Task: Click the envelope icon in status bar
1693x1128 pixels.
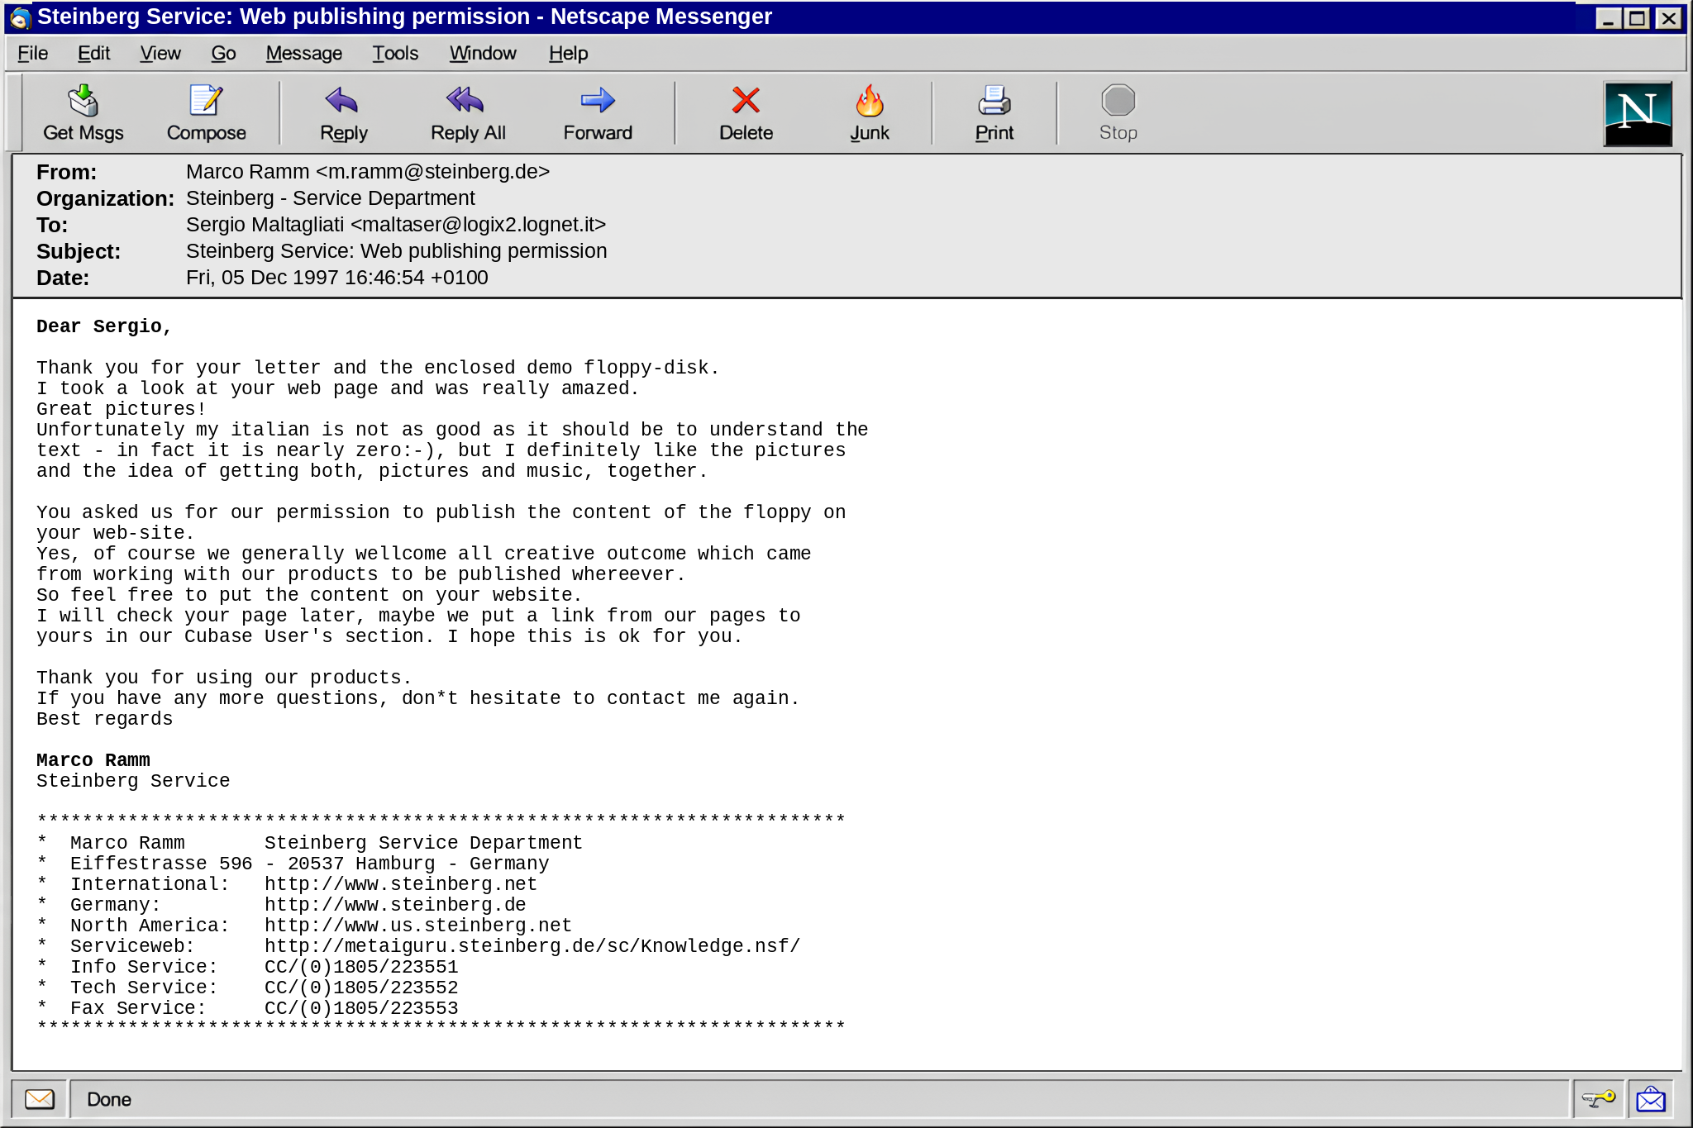Action: (x=39, y=1099)
